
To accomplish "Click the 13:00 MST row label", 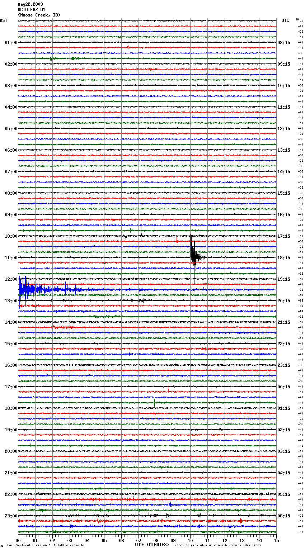I will 11,301.
